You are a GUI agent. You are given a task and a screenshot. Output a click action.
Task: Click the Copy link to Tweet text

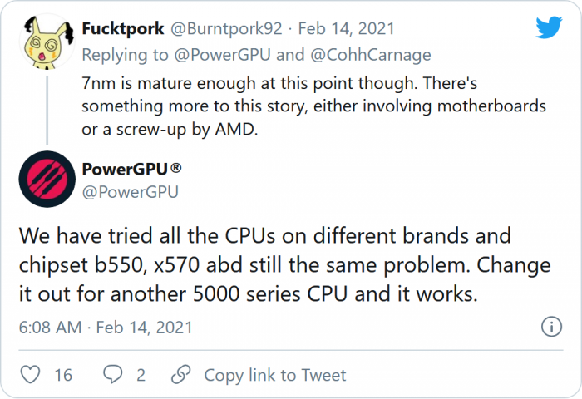274,375
